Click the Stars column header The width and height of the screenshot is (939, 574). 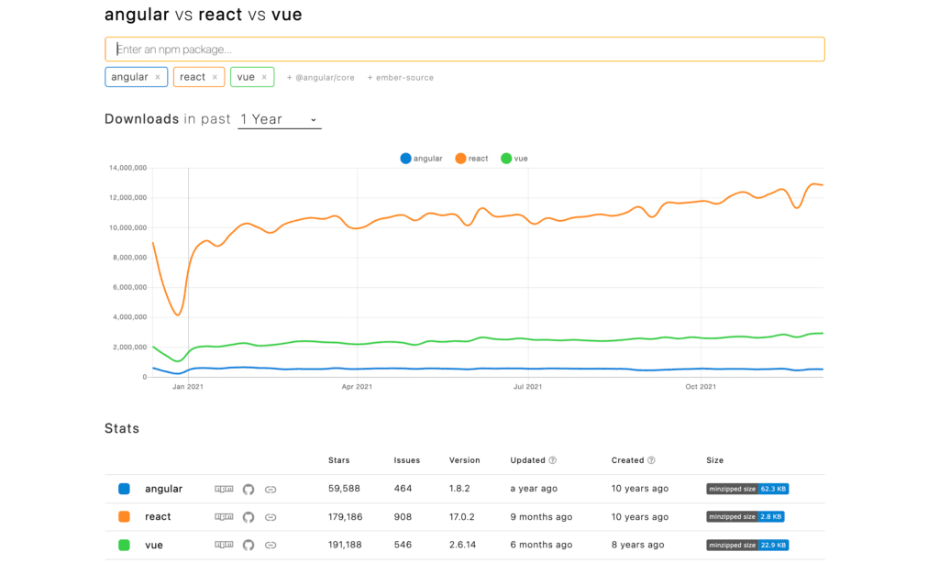click(x=339, y=460)
